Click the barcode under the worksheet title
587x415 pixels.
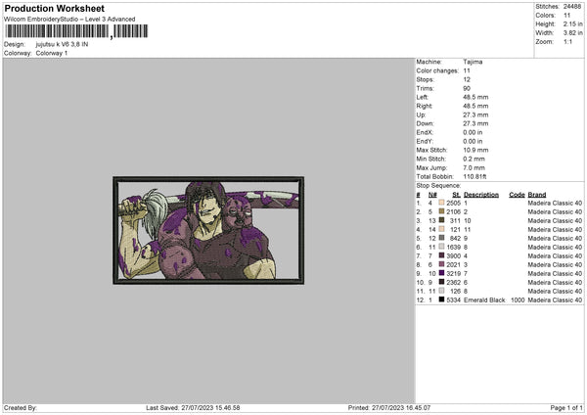coord(76,31)
